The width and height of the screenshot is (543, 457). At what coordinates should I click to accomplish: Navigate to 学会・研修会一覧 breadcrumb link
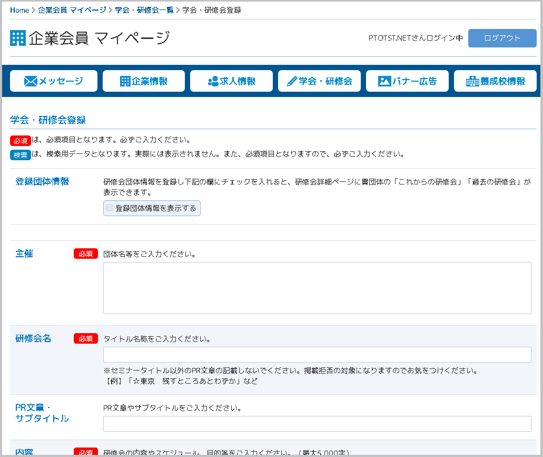(x=144, y=10)
